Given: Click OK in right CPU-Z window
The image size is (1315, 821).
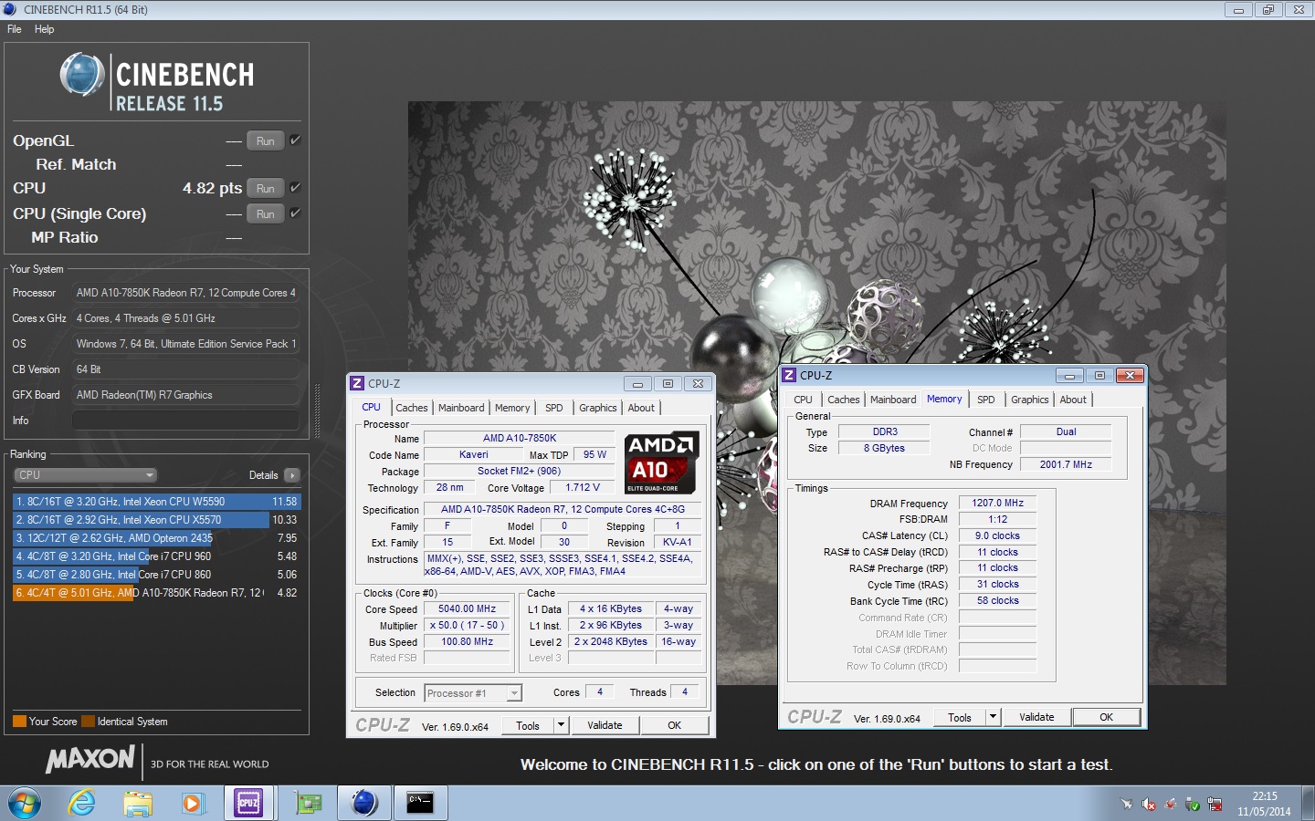Looking at the screenshot, I should (x=1107, y=717).
